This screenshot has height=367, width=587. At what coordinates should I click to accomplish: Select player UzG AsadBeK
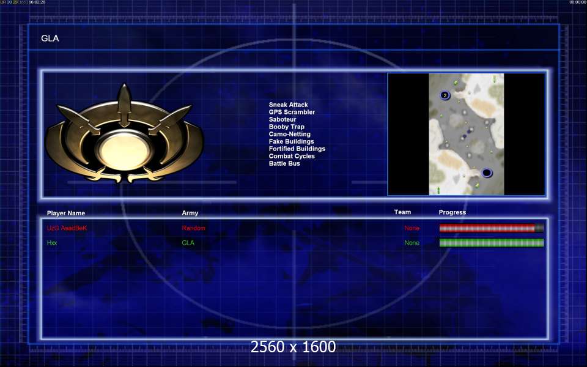[x=67, y=228]
